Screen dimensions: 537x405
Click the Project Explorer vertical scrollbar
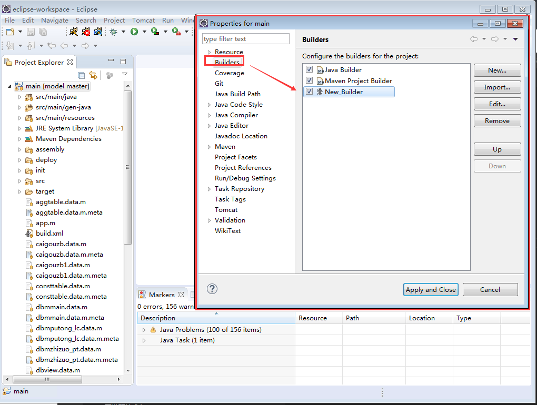128,168
